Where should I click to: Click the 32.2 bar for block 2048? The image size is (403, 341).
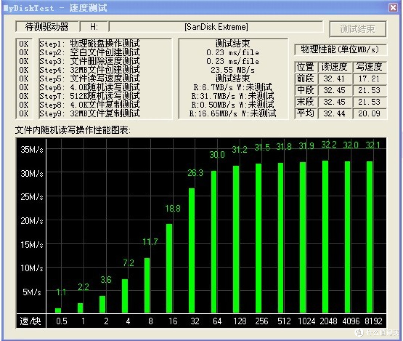point(325,236)
